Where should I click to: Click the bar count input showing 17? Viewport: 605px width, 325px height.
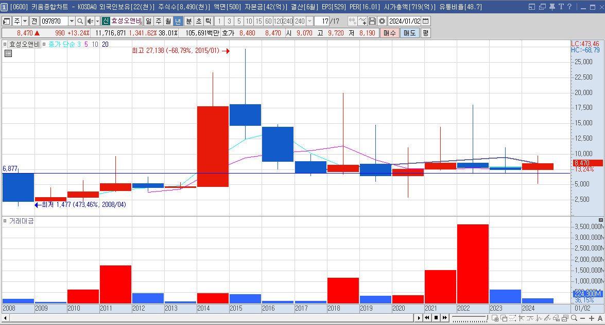(322, 21)
